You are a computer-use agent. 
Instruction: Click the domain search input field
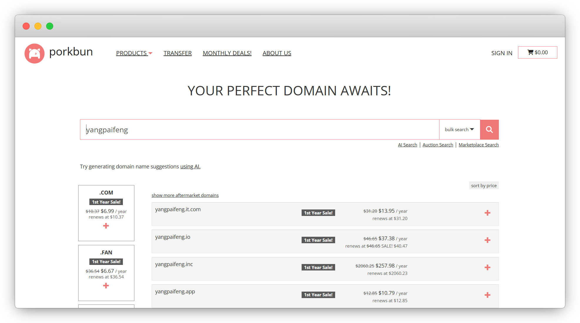(259, 129)
